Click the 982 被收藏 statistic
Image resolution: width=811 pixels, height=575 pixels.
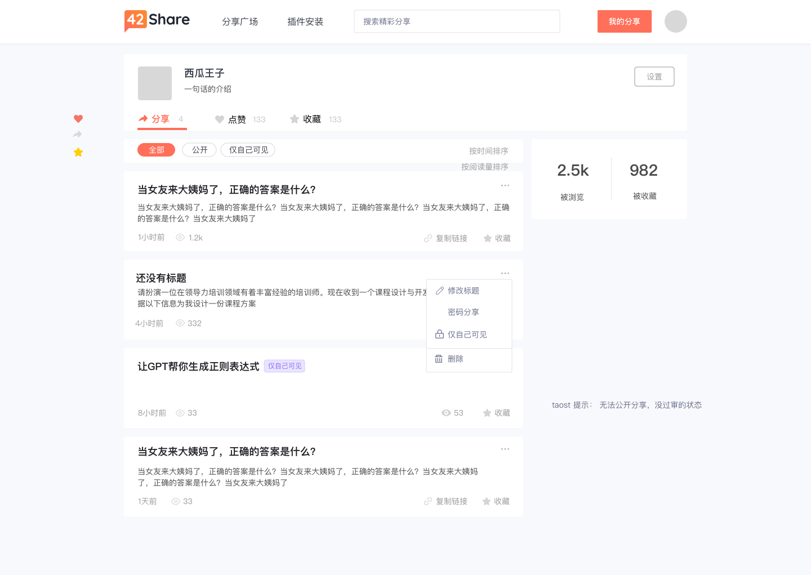click(644, 181)
